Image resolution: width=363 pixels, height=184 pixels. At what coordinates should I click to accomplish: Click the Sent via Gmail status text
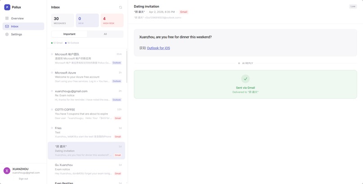[x=245, y=88]
